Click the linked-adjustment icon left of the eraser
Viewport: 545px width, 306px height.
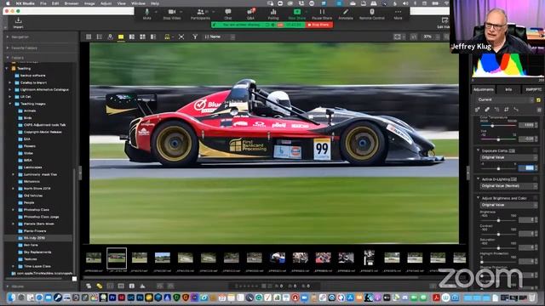click(478, 110)
